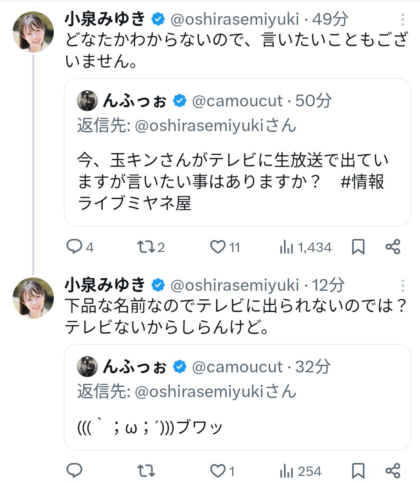Screen dimensions: 420x483
Task: Share the first tweet
Action: 393,247
